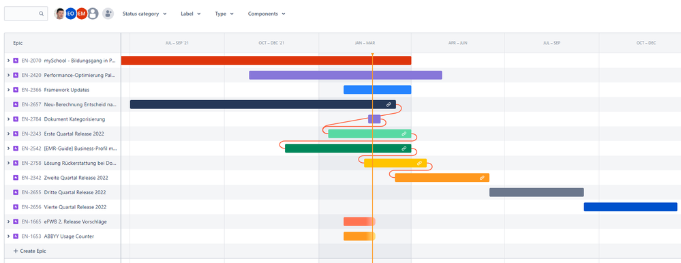Select the gray Dritte Quartal timeline bar
Image resolution: width=681 pixels, height=263 pixels.
(536, 192)
